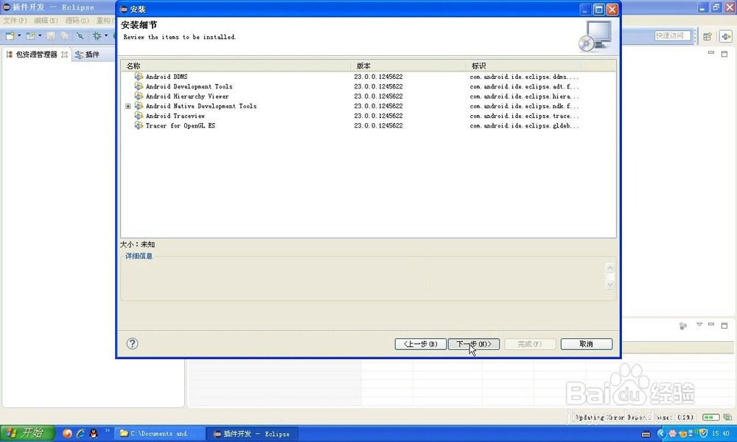Screen dimensions: 737x442
Task: Maximize the right editor area view
Action: pos(724,54)
